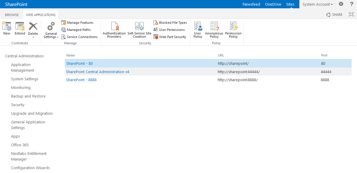
Task: Open the System Account menu
Action: tap(318, 4)
